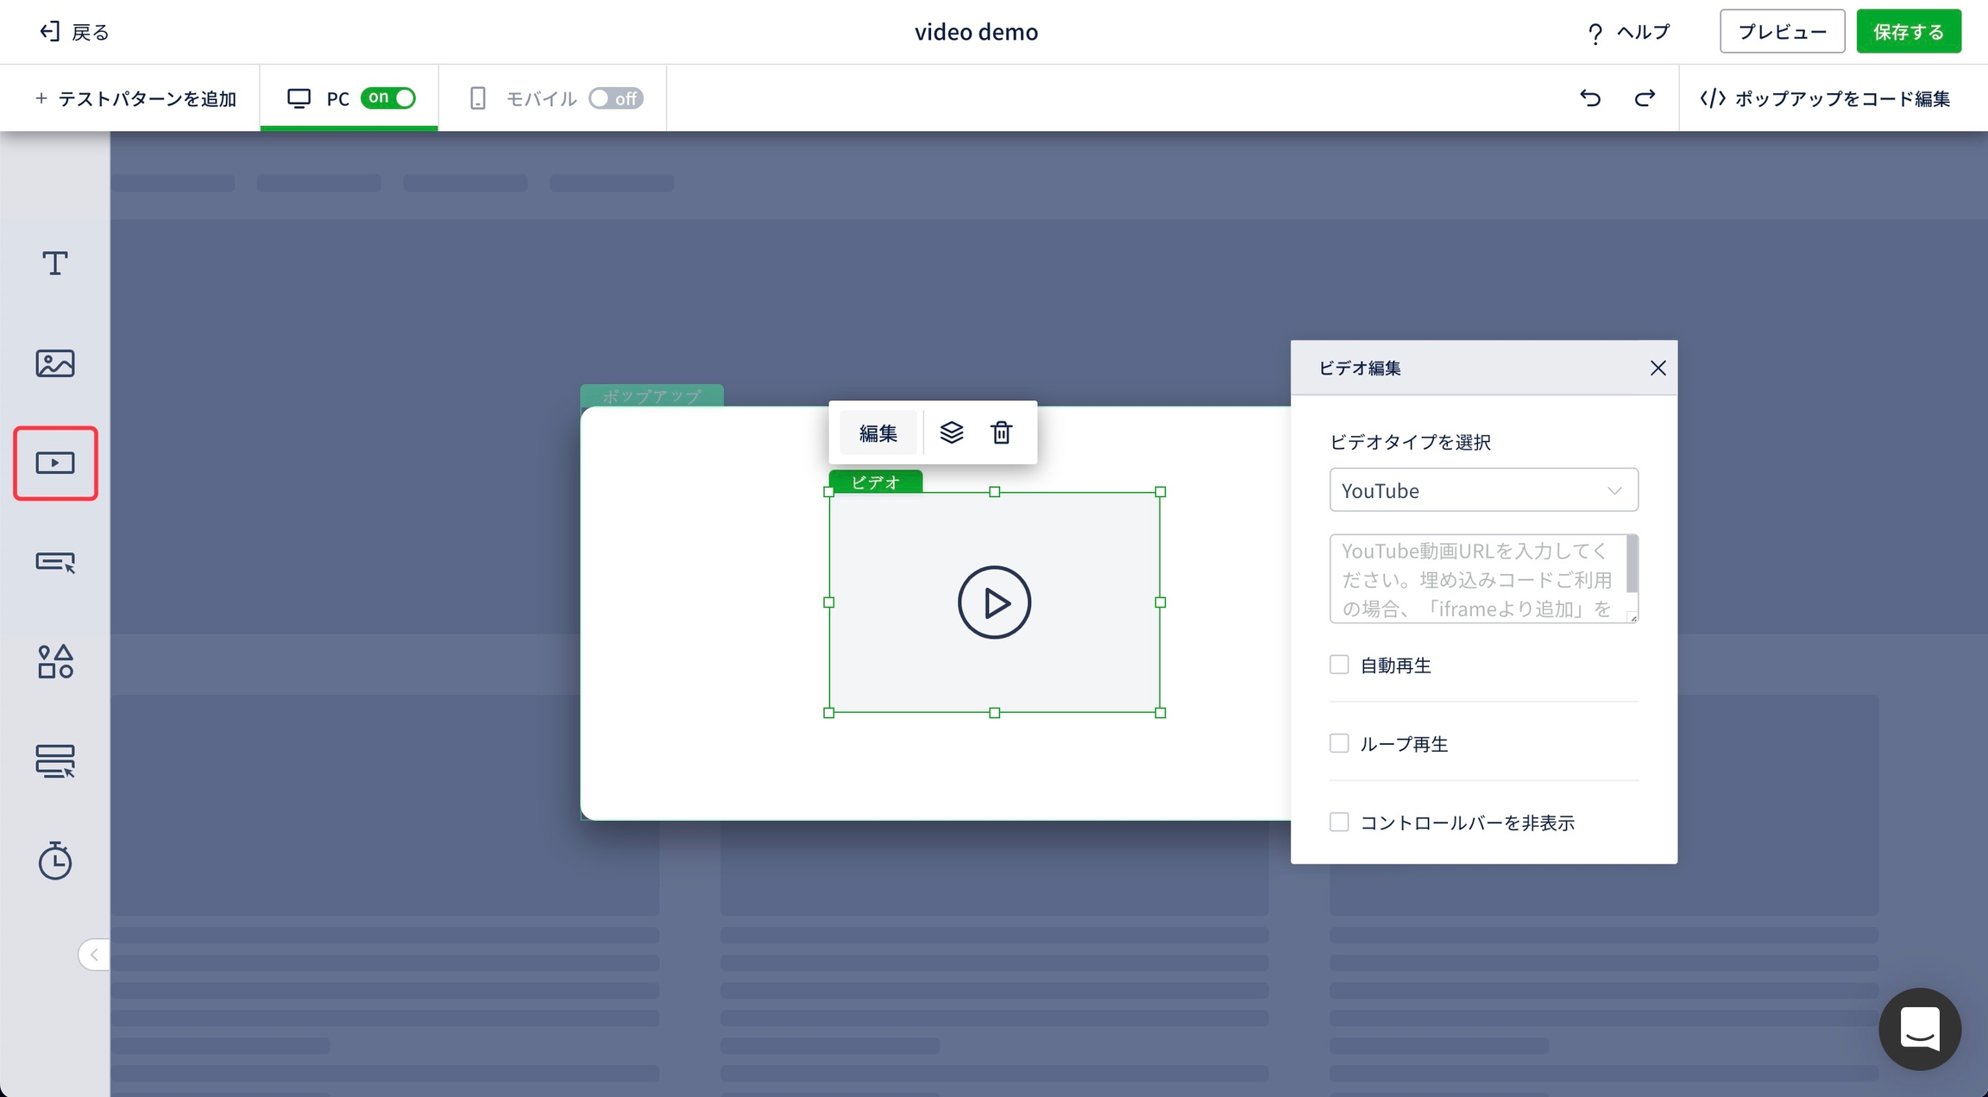
Task: Open the chat support bubble
Action: 1920,1029
